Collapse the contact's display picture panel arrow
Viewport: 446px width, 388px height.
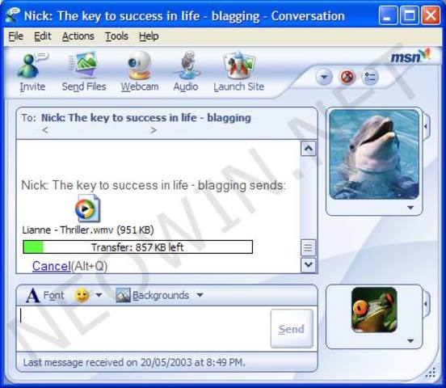pyautogui.click(x=426, y=126)
